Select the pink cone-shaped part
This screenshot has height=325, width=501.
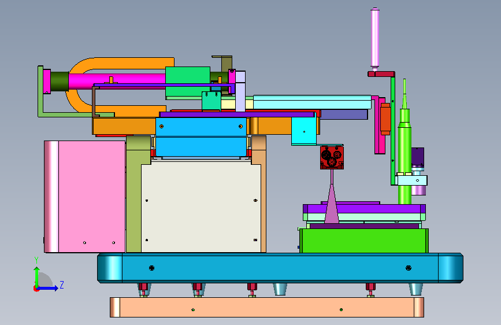coord(332,205)
